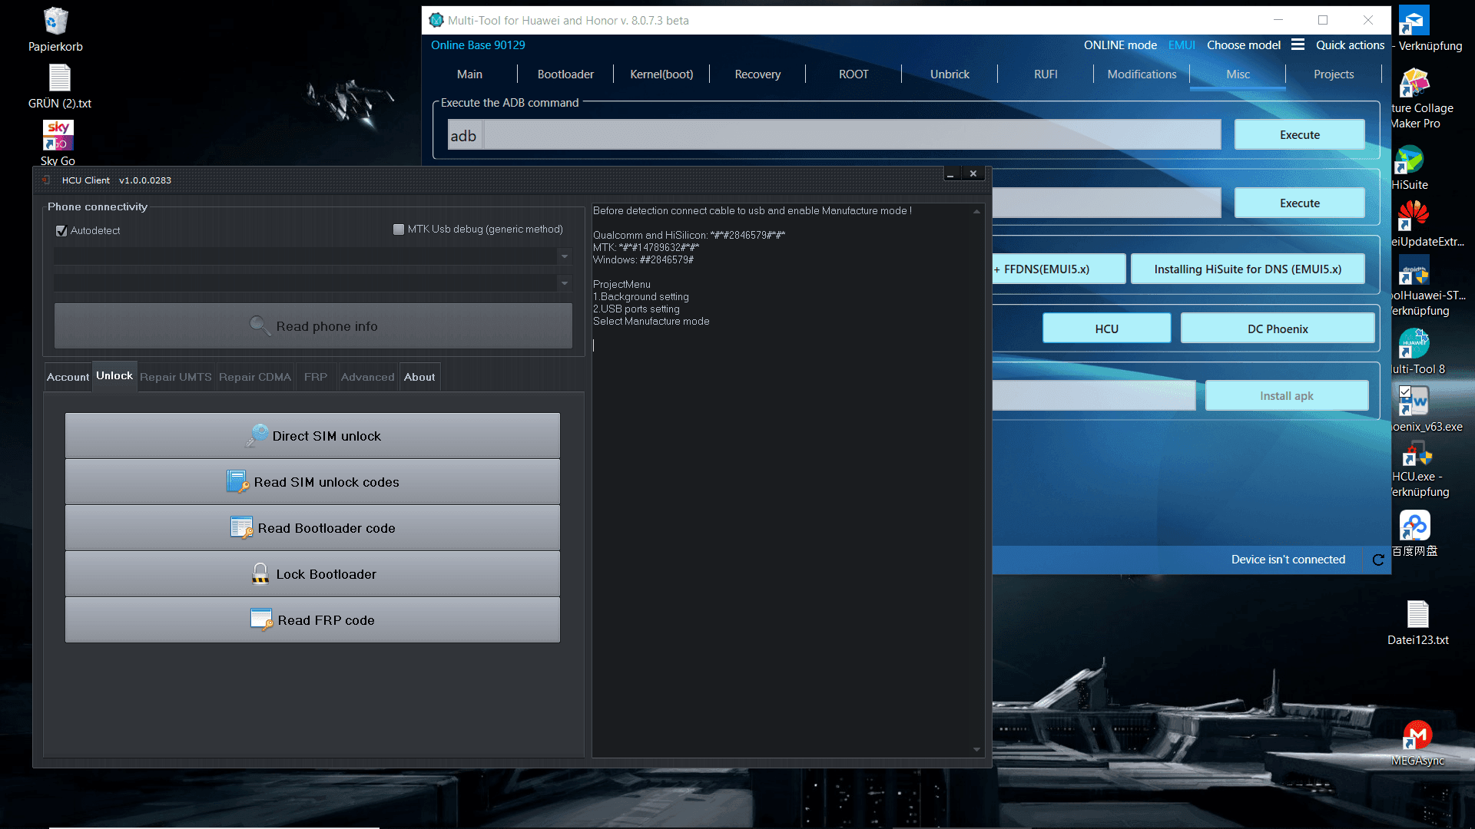Image resolution: width=1475 pixels, height=829 pixels.
Task: Open the Quick actions menu
Action: [x=1350, y=45]
